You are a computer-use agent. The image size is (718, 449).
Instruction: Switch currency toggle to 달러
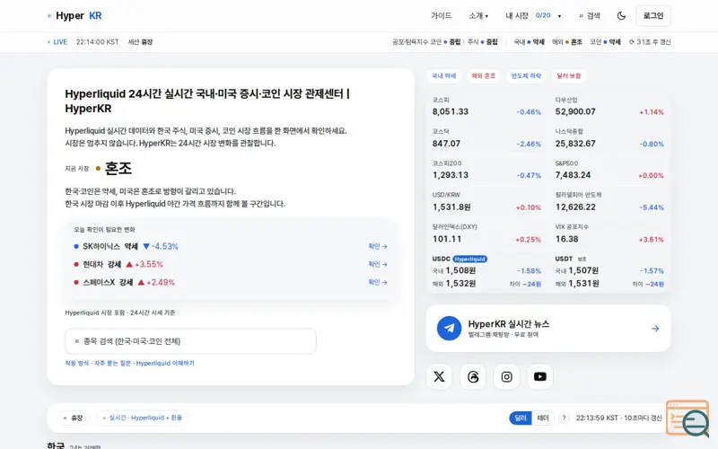[521, 418]
